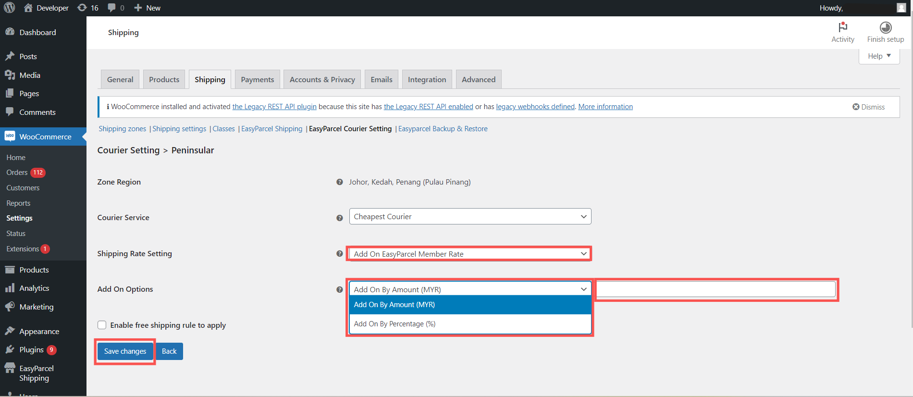This screenshot has width=913, height=397.
Task: Expand the Courier Service dropdown
Action: (x=470, y=216)
